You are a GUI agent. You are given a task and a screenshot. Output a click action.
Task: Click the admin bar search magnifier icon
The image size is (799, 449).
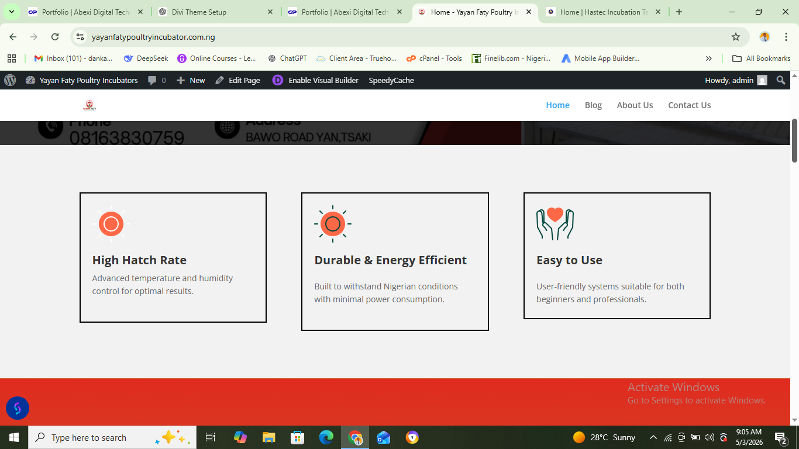781,80
